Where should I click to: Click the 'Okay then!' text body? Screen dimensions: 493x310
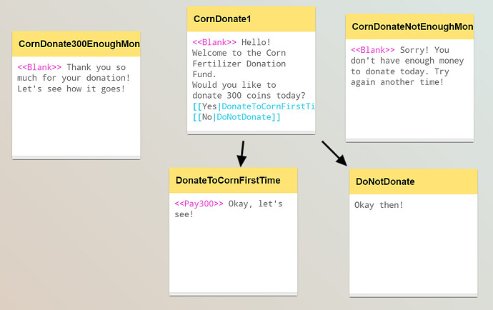pos(379,205)
